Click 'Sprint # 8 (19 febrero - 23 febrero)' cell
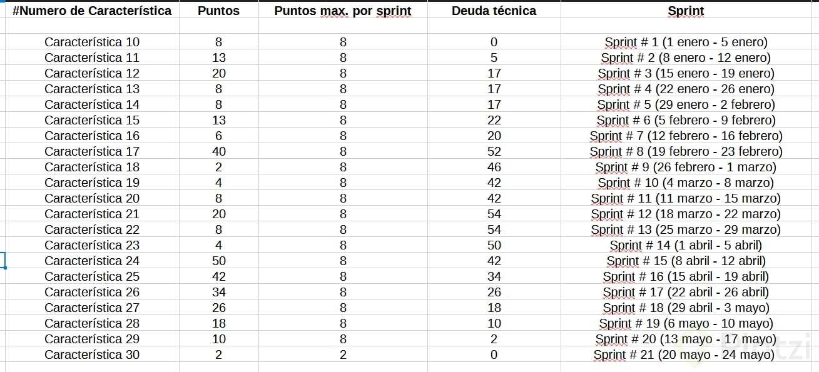 click(686, 151)
